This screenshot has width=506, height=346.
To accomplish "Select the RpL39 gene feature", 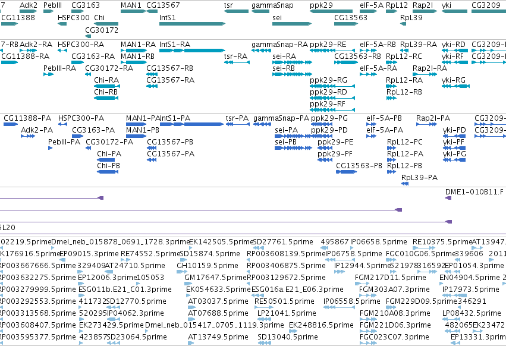I will click(403, 24).
